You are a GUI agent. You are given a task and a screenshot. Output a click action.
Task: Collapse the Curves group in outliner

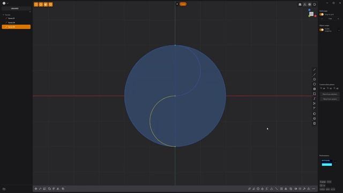pyautogui.click(x=4, y=15)
